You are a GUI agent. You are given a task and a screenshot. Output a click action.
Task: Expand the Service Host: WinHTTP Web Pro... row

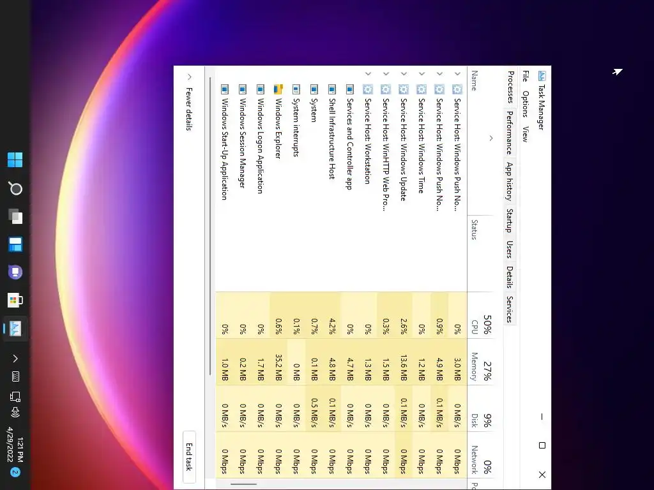385,73
